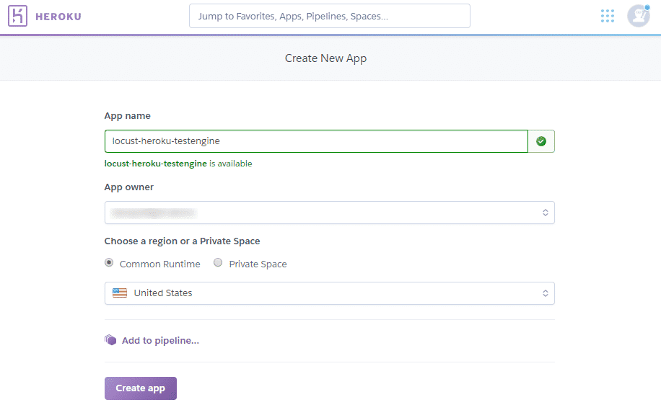Click the Heroku logo icon

tap(17, 16)
